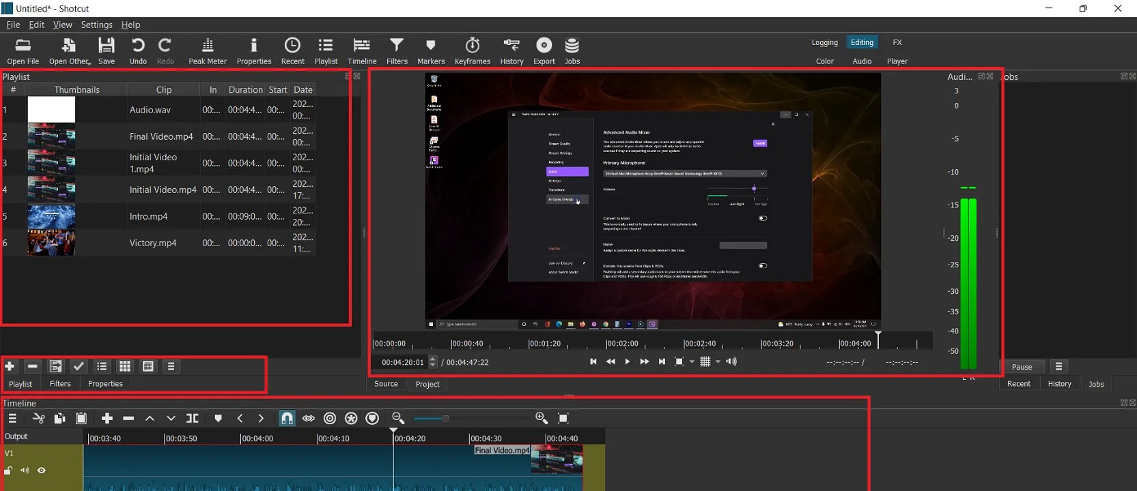Screen dimensions: 1137x491
Task: Open player grid dropdown arrow
Action: point(718,362)
